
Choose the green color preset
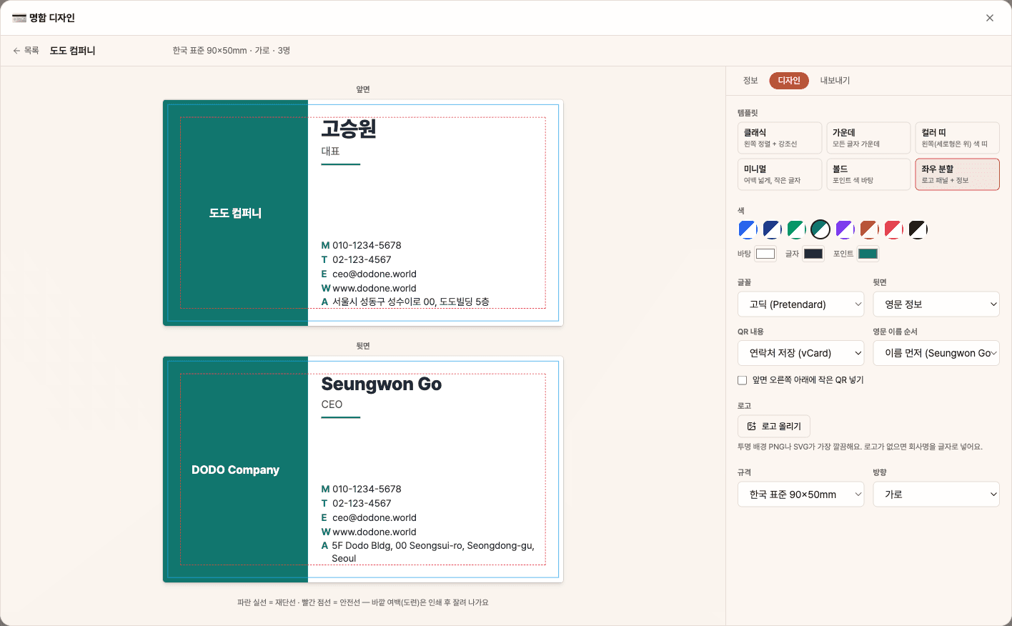tap(796, 229)
